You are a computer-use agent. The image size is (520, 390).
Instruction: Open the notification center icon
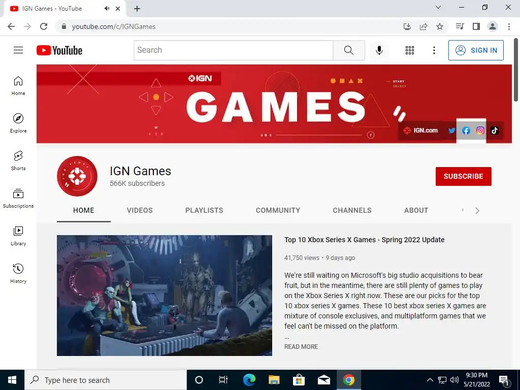point(504,380)
